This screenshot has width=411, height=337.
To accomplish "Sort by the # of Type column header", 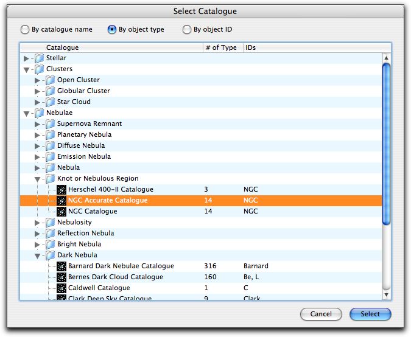I will [x=221, y=47].
